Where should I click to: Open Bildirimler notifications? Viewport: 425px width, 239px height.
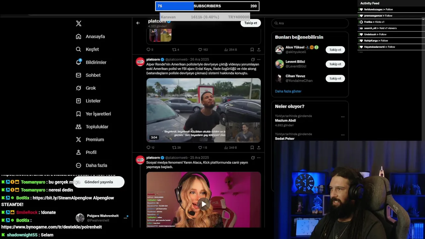[91, 62]
